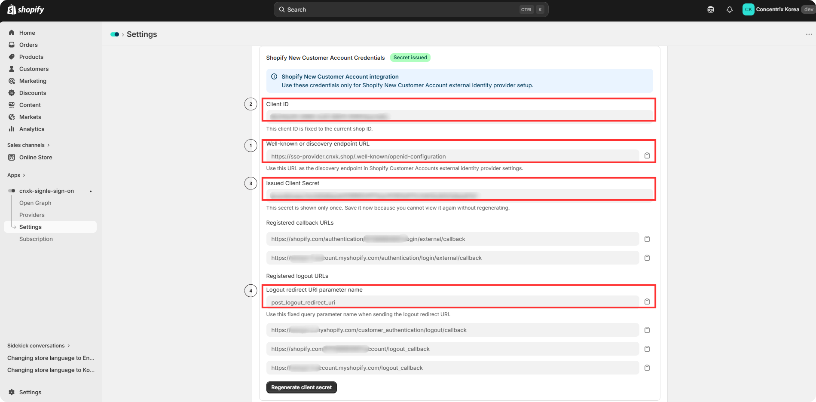Click the Search field
Screen dimensions: 816x402
pos(411,9)
